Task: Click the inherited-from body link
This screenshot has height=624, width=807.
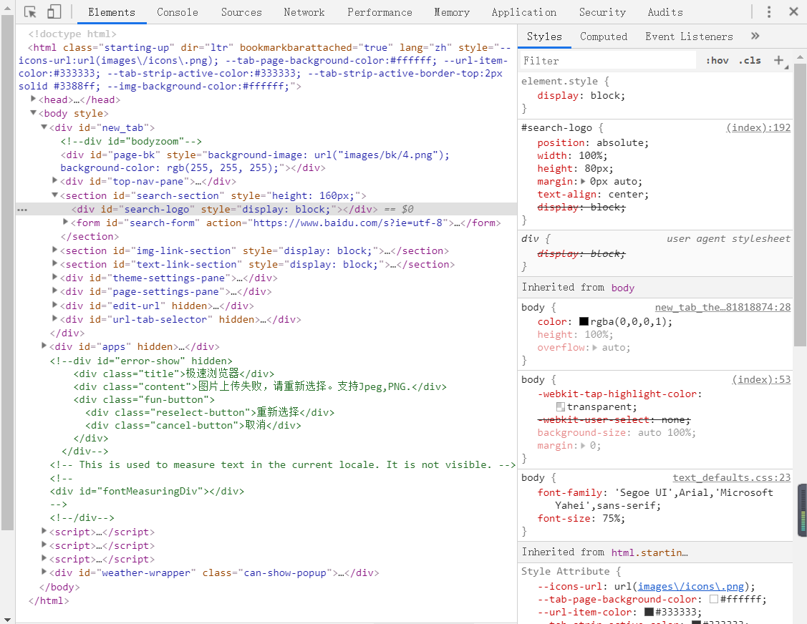Action: click(x=623, y=288)
